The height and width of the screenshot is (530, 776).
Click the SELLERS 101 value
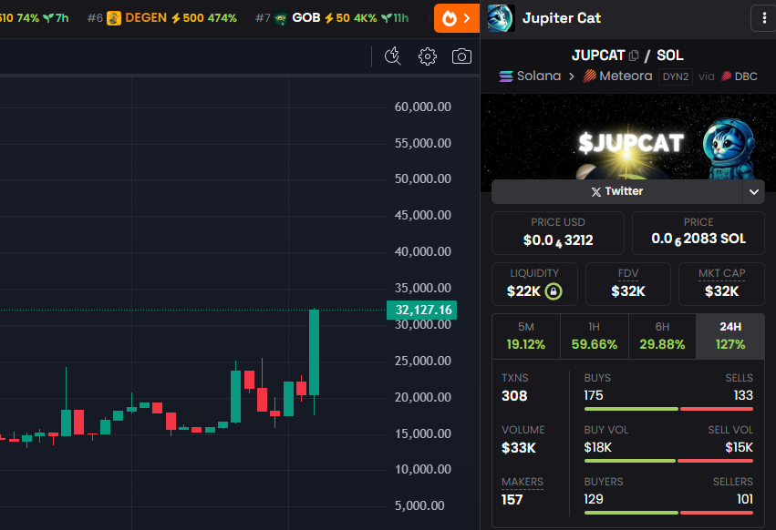(745, 499)
